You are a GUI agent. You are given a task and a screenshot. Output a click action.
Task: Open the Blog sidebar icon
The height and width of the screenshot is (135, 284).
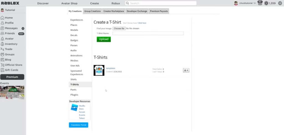pos(2,60)
